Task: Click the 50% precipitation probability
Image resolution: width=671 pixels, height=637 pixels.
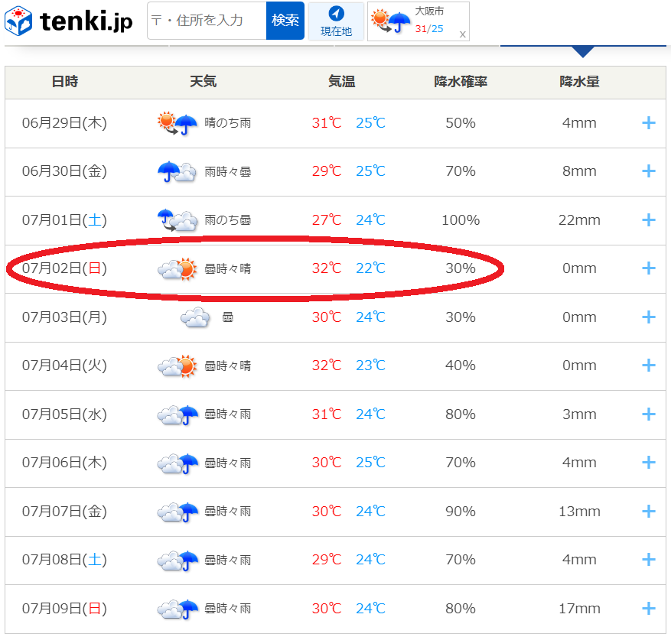Action: coord(461,123)
